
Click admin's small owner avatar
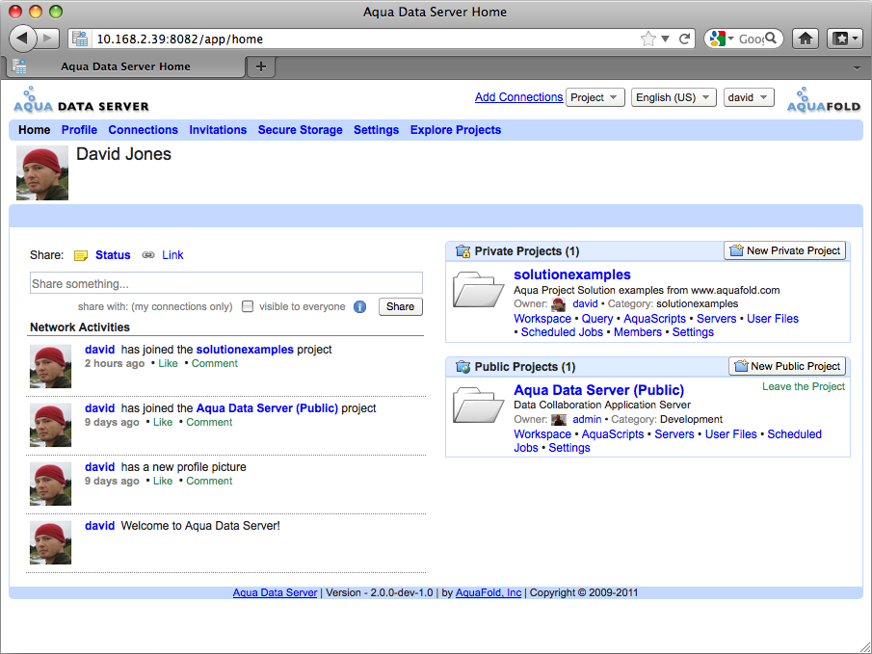coord(558,420)
